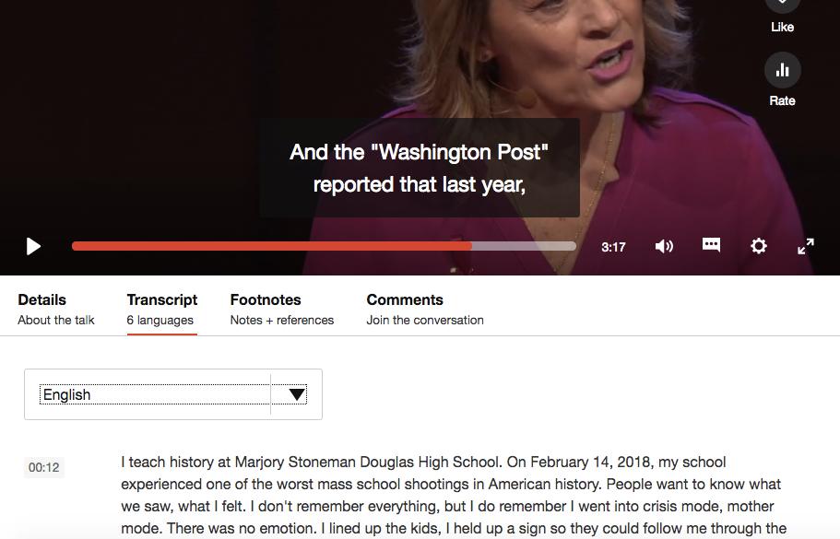Screen dimensions: 840x539
Task: Click the "Washington Post" subtitle caption box
Action: [x=420, y=168]
